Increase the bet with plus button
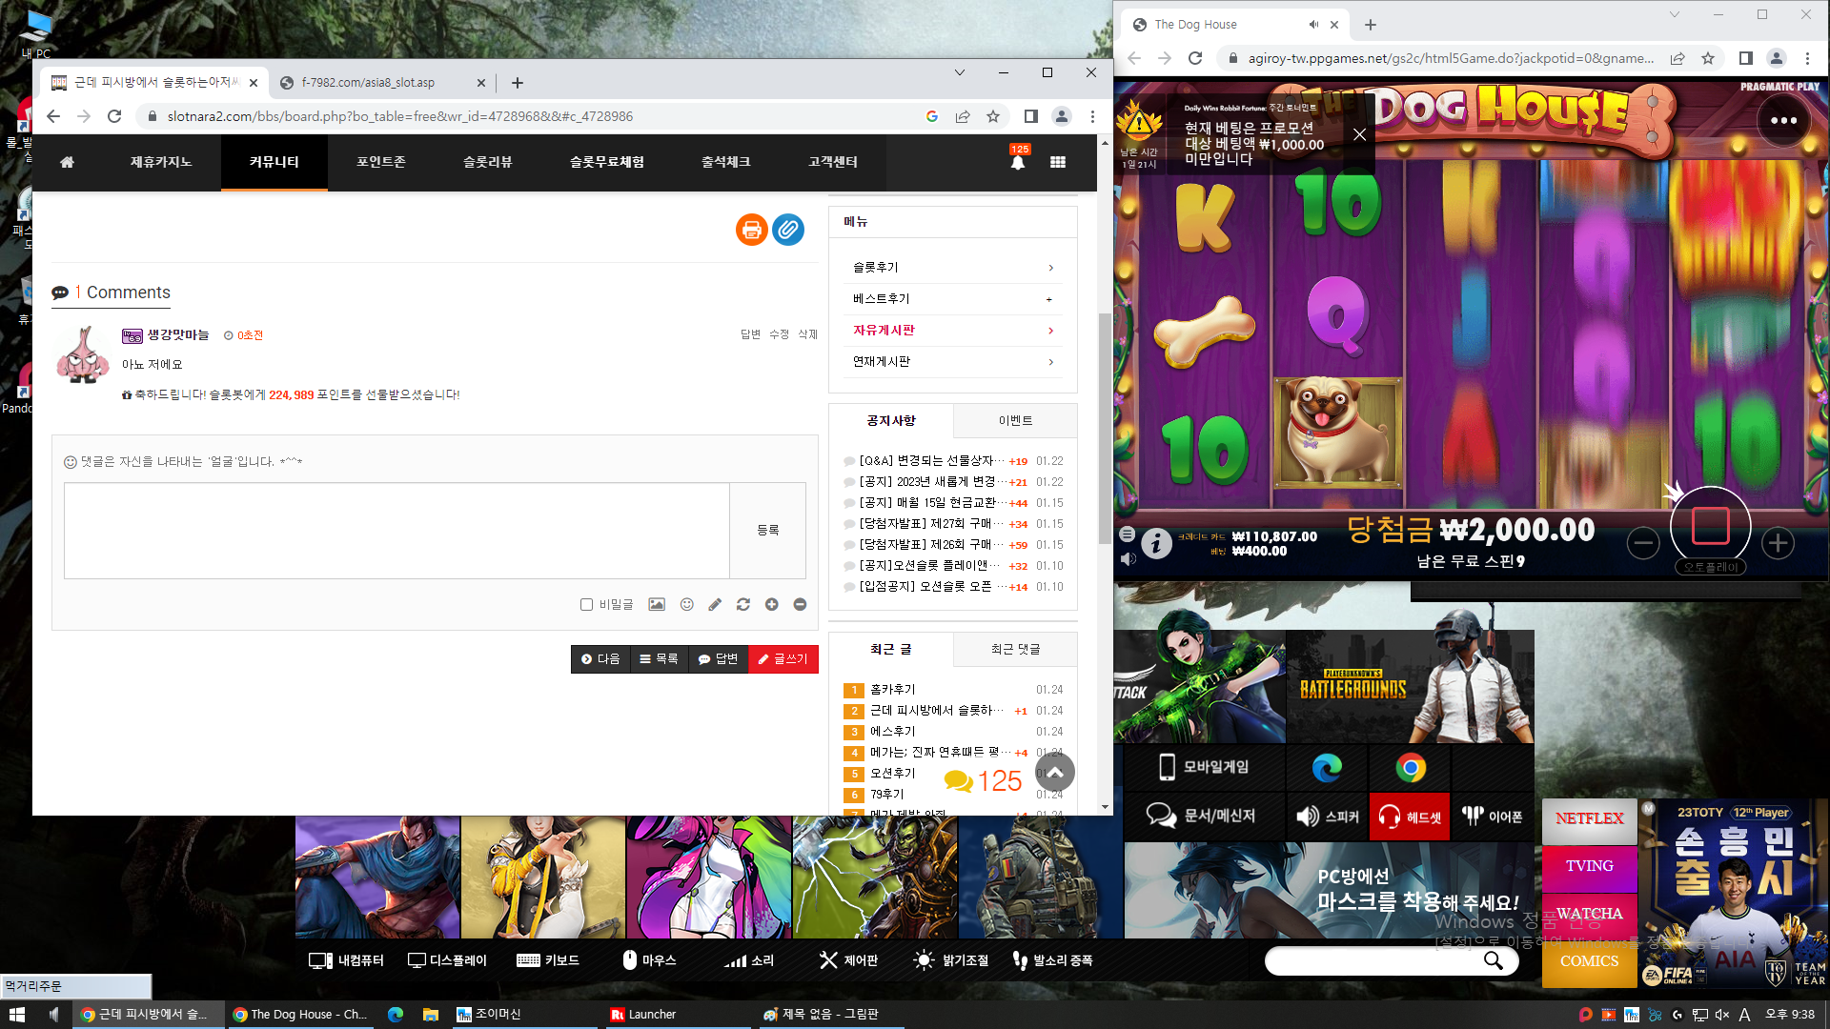 coord(1778,543)
